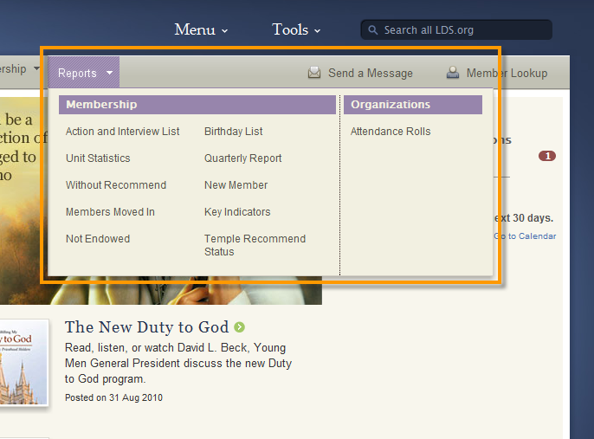Screen dimensions: 594x439
Task: Click the Duty to God booklet thumbnail
Action: click(x=24, y=363)
